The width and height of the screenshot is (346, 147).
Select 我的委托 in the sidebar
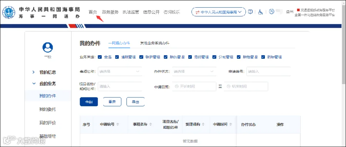[48, 109]
